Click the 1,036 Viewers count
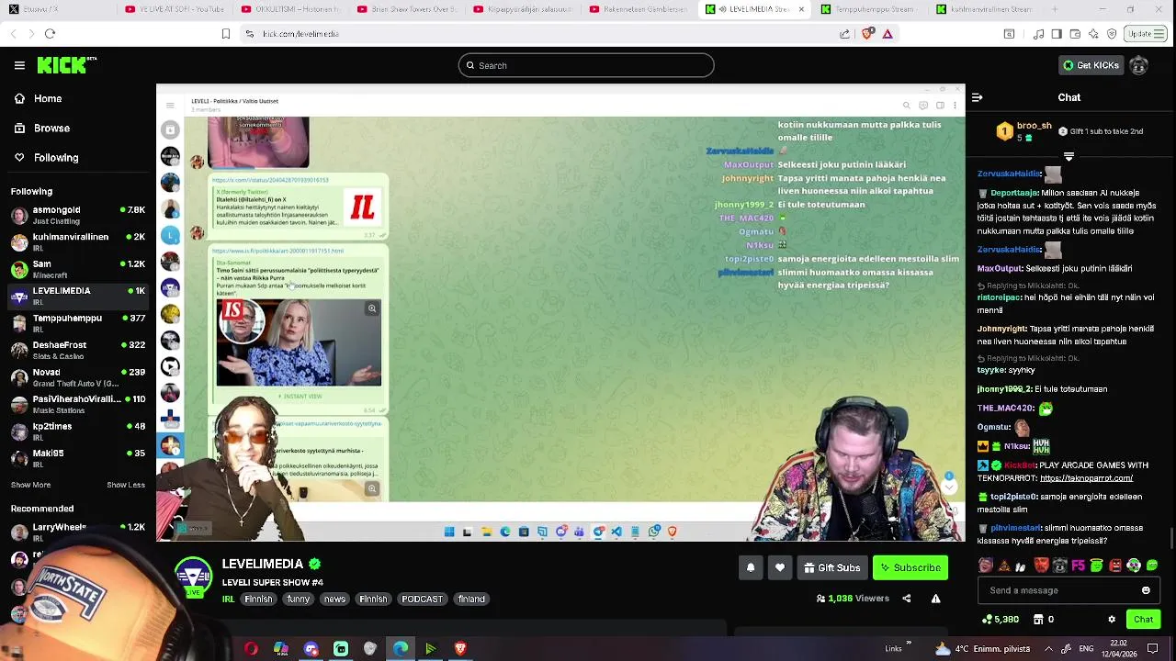 (x=853, y=599)
